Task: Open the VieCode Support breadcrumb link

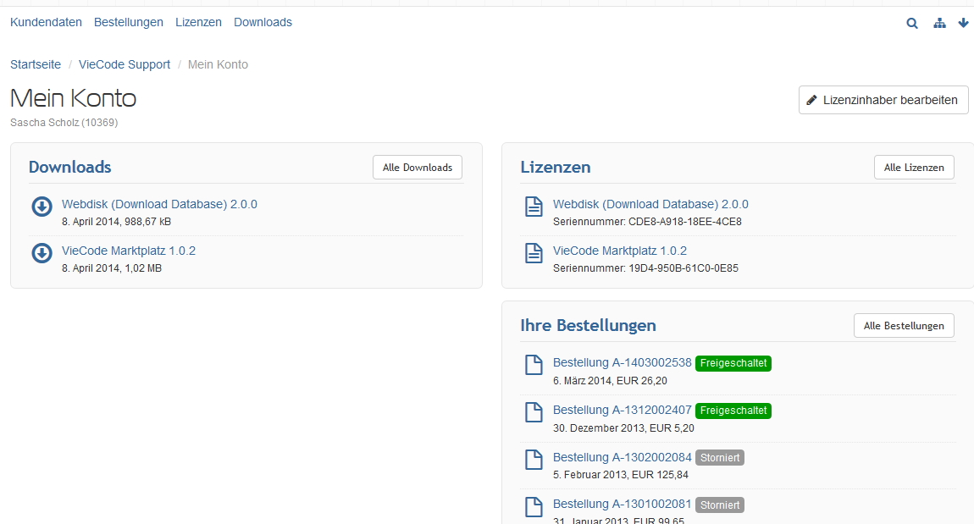Action: click(x=125, y=64)
